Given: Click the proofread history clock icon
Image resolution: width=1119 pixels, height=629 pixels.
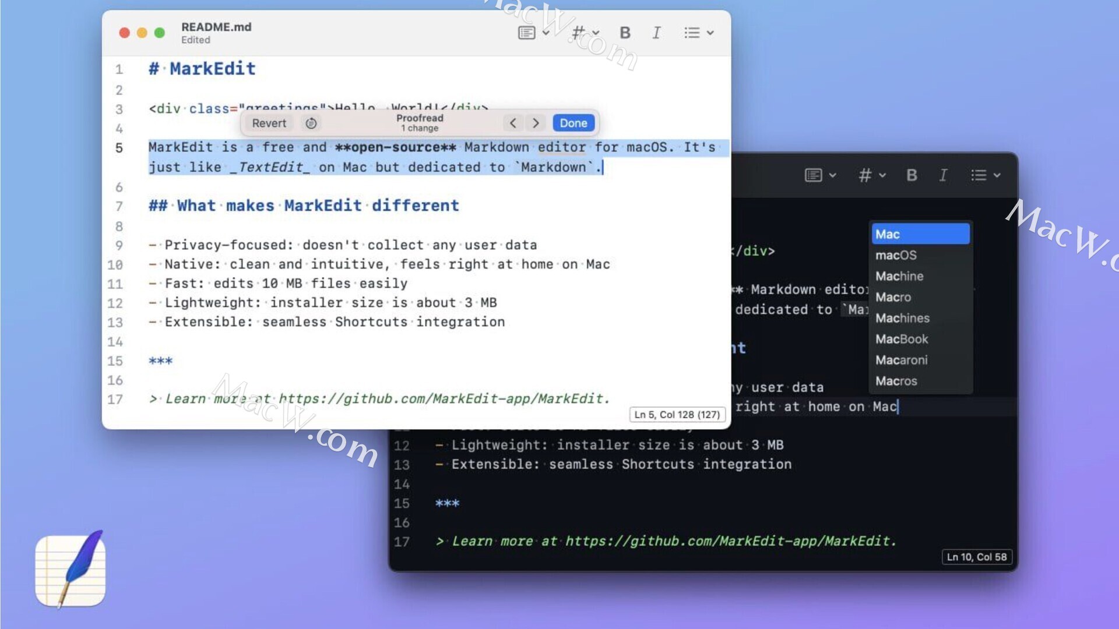Looking at the screenshot, I should (311, 123).
